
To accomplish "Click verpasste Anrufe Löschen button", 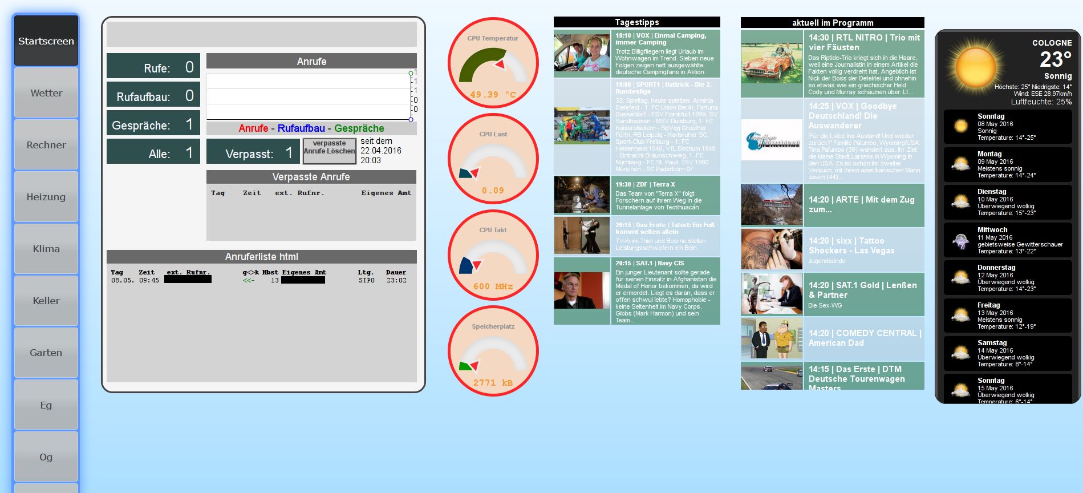I will click(x=329, y=151).
